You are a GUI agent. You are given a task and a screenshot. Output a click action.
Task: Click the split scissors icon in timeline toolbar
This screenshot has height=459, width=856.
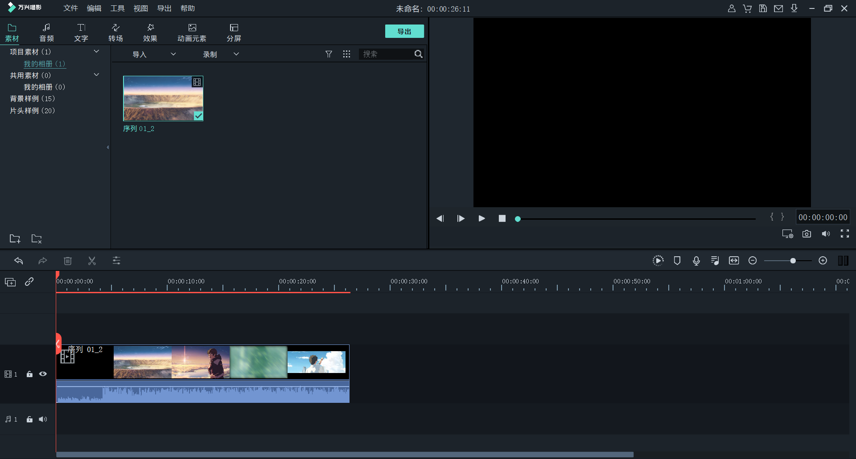pyautogui.click(x=92, y=261)
